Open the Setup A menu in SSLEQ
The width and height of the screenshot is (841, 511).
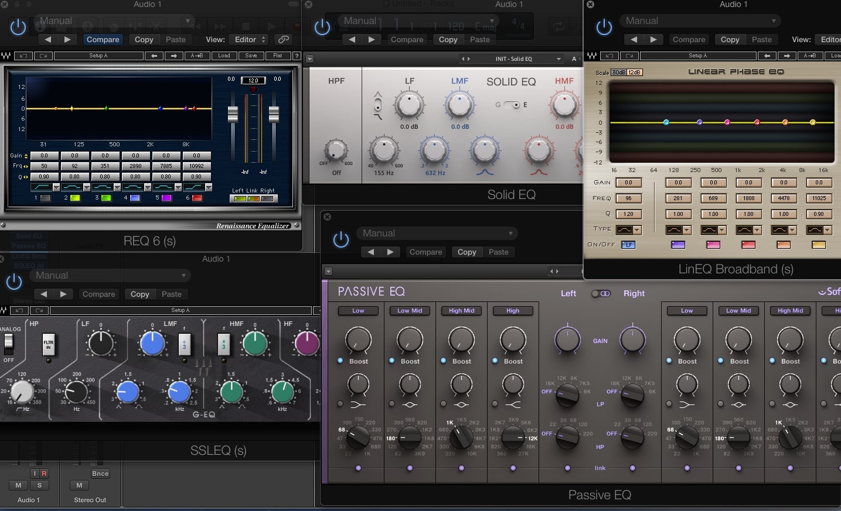coord(181,310)
